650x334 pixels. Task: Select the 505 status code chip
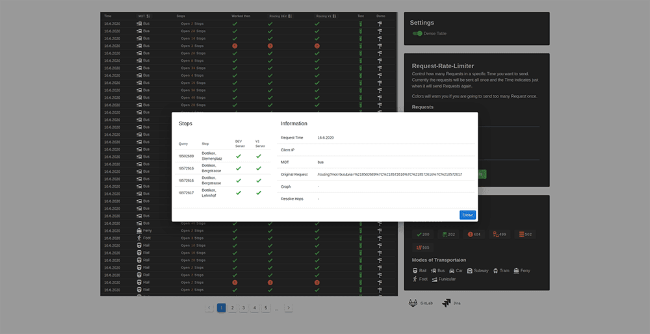click(422, 248)
